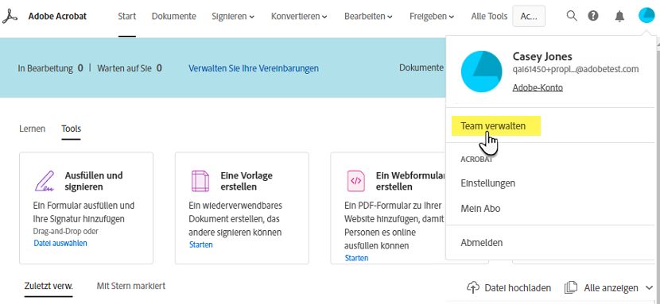Switch to Mit Stern markiert tab
The width and height of the screenshot is (660, 304).
click(131, 286)
